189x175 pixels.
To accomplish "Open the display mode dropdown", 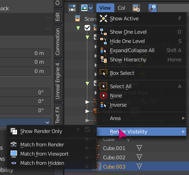I will 86,8.
